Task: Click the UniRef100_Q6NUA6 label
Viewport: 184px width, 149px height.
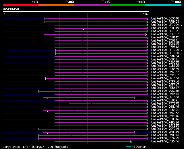Action: (165, 107)
